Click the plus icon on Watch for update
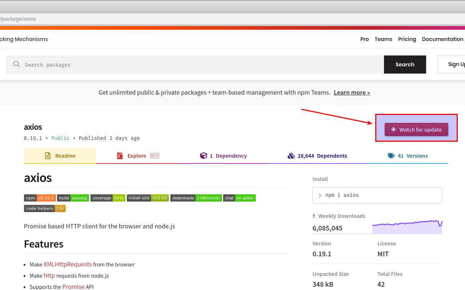465x290 pixels. [x=393, y=129]
